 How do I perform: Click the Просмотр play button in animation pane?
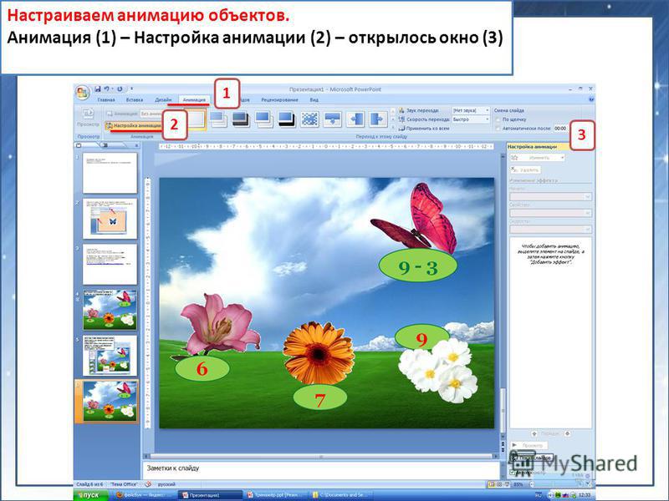click(x=529, y=445)
